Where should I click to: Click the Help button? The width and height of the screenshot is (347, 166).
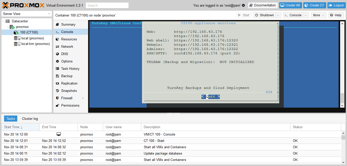tap(336, 15)
